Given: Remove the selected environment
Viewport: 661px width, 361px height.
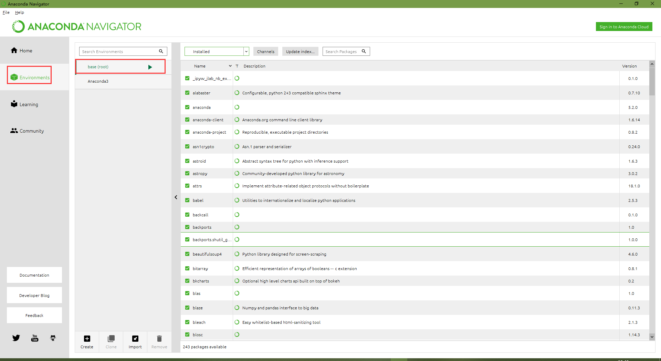Looking at the screenshot, I should [159, 342].
